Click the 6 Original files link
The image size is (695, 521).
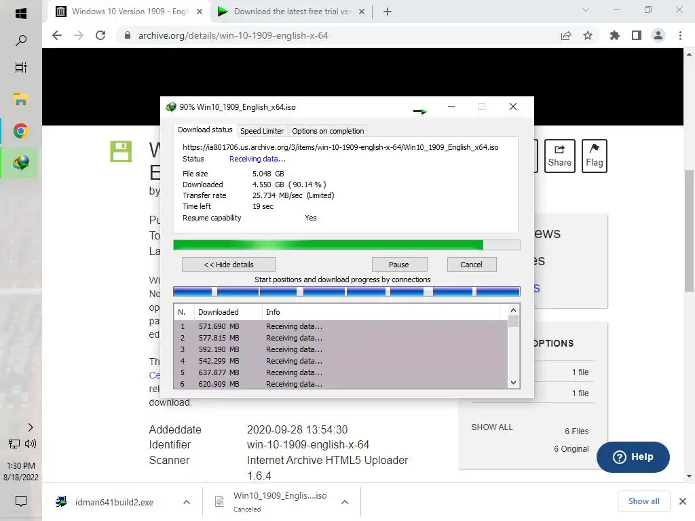[571, 449]
